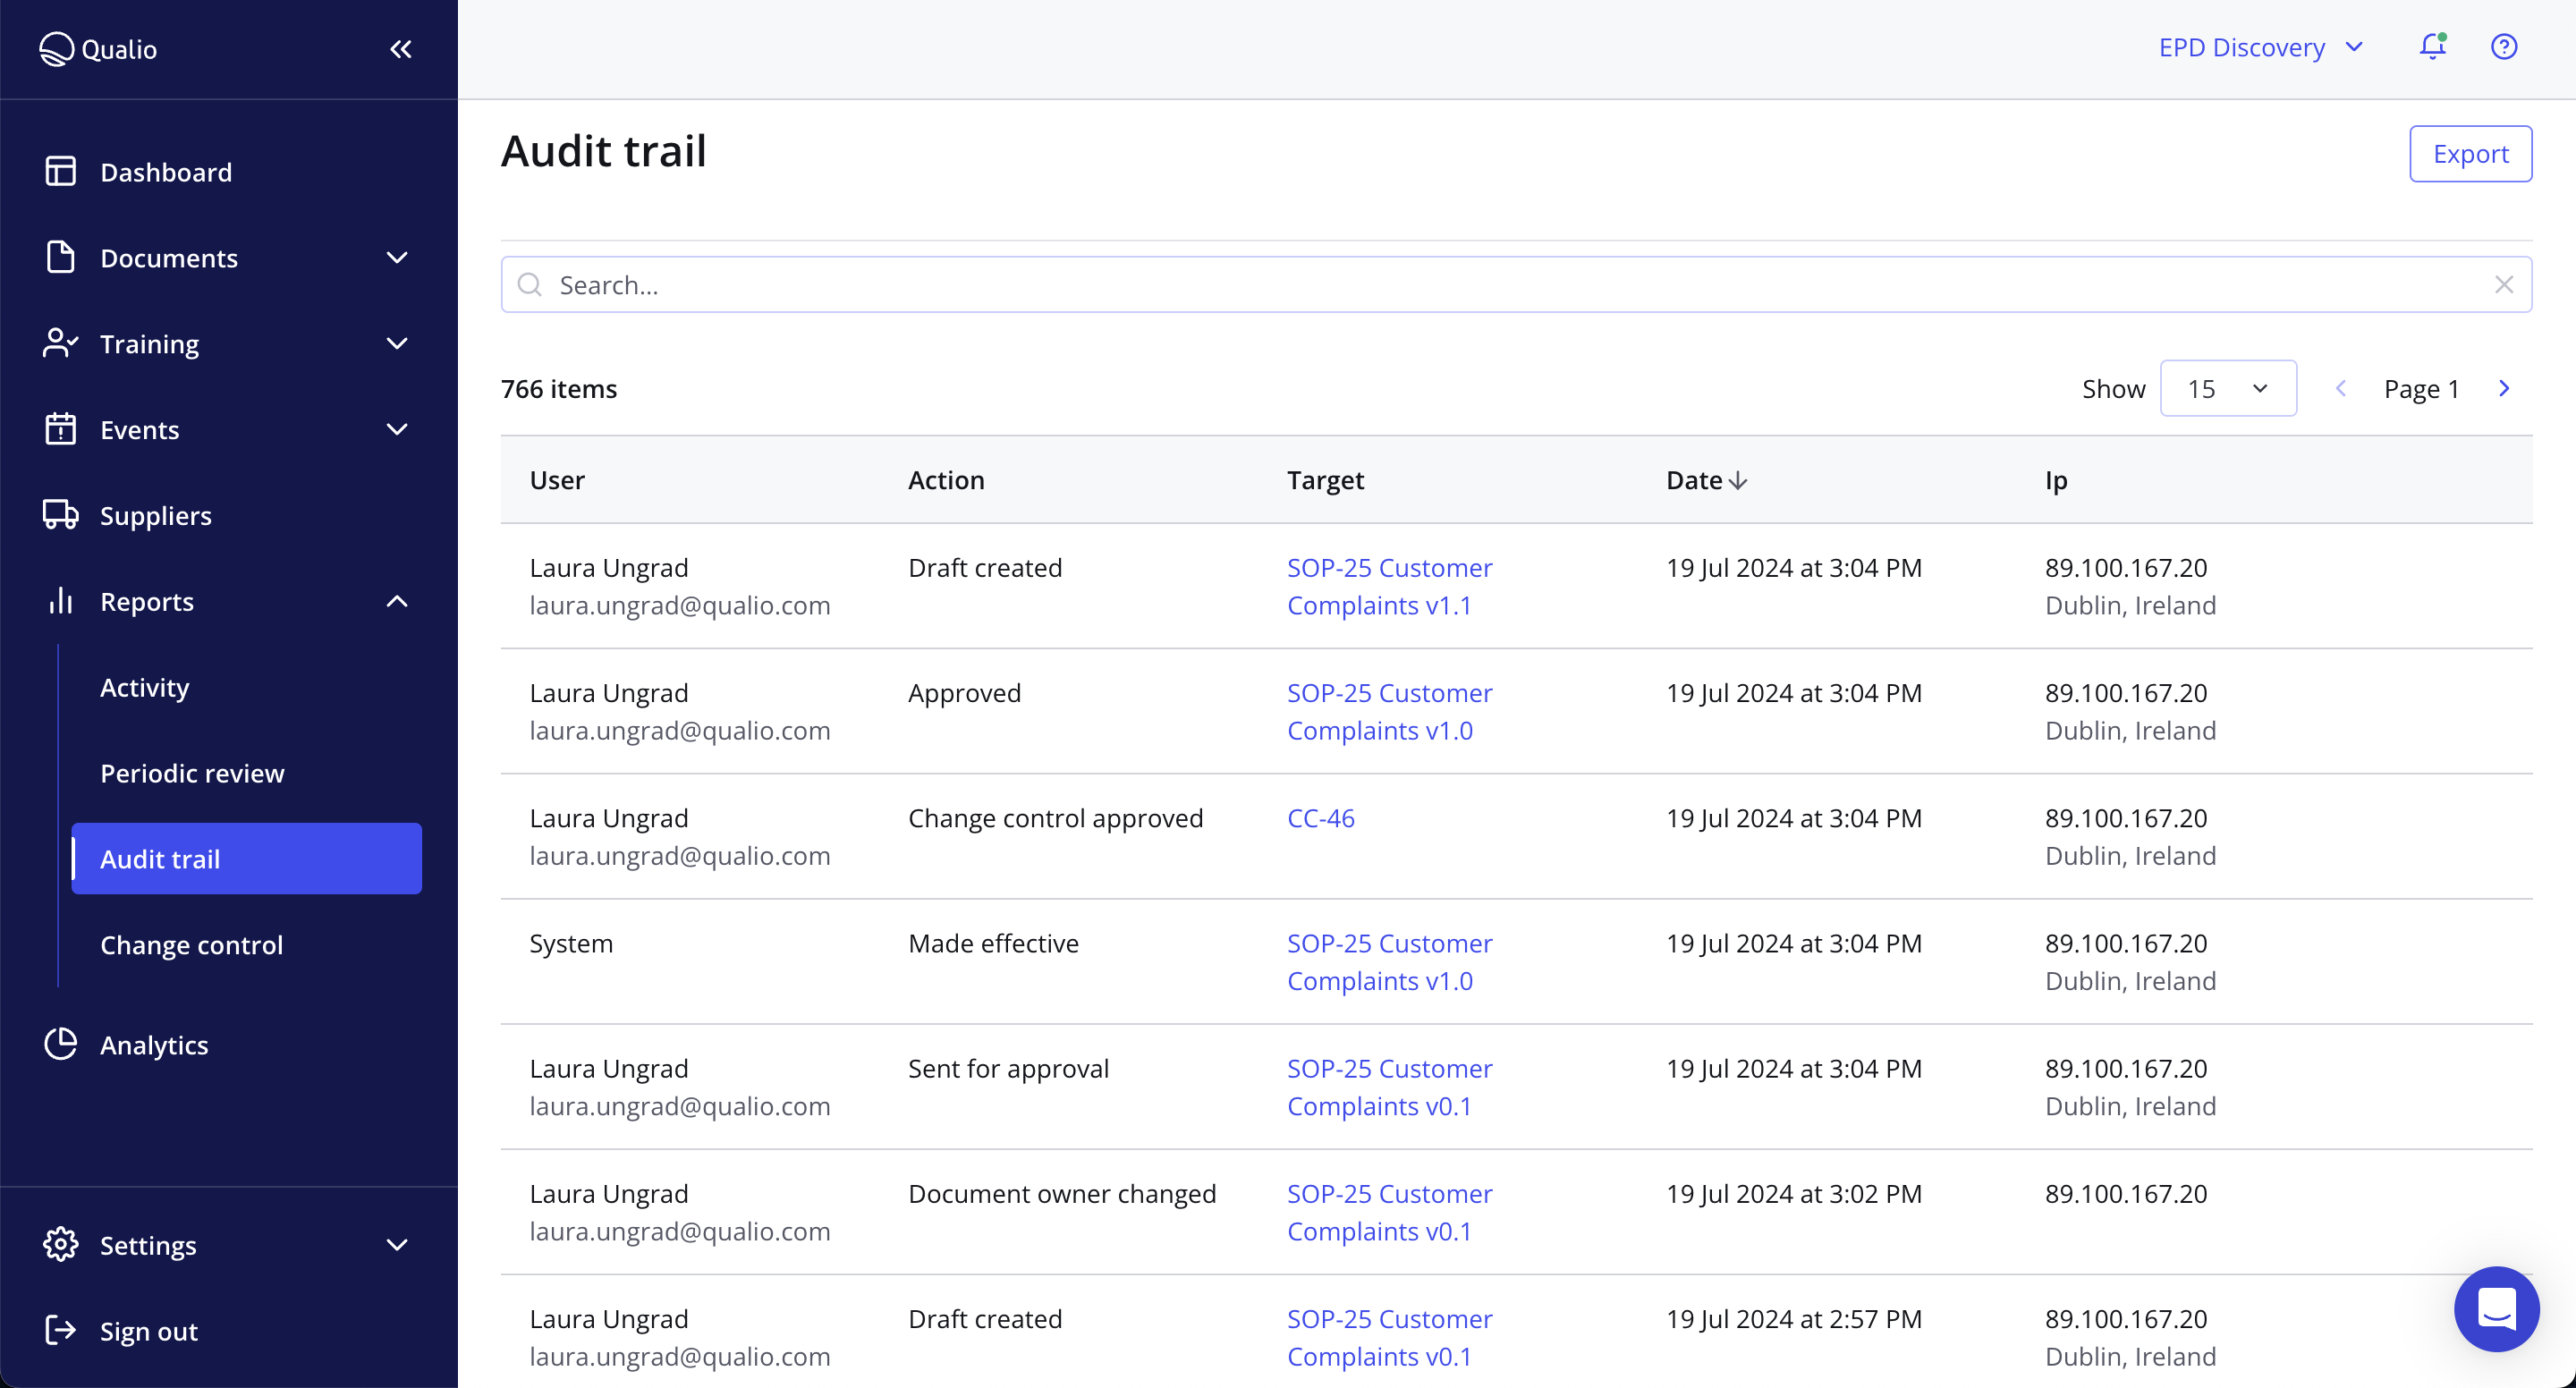Collapse the Reports section chevron
The height and width of the screenshot is (1388, 2576).
pyautogui.click(x=397, y=601)
